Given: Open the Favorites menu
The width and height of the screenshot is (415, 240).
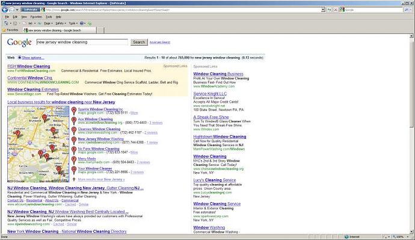Looking at the screenshot, I should (x=36, y=17).
